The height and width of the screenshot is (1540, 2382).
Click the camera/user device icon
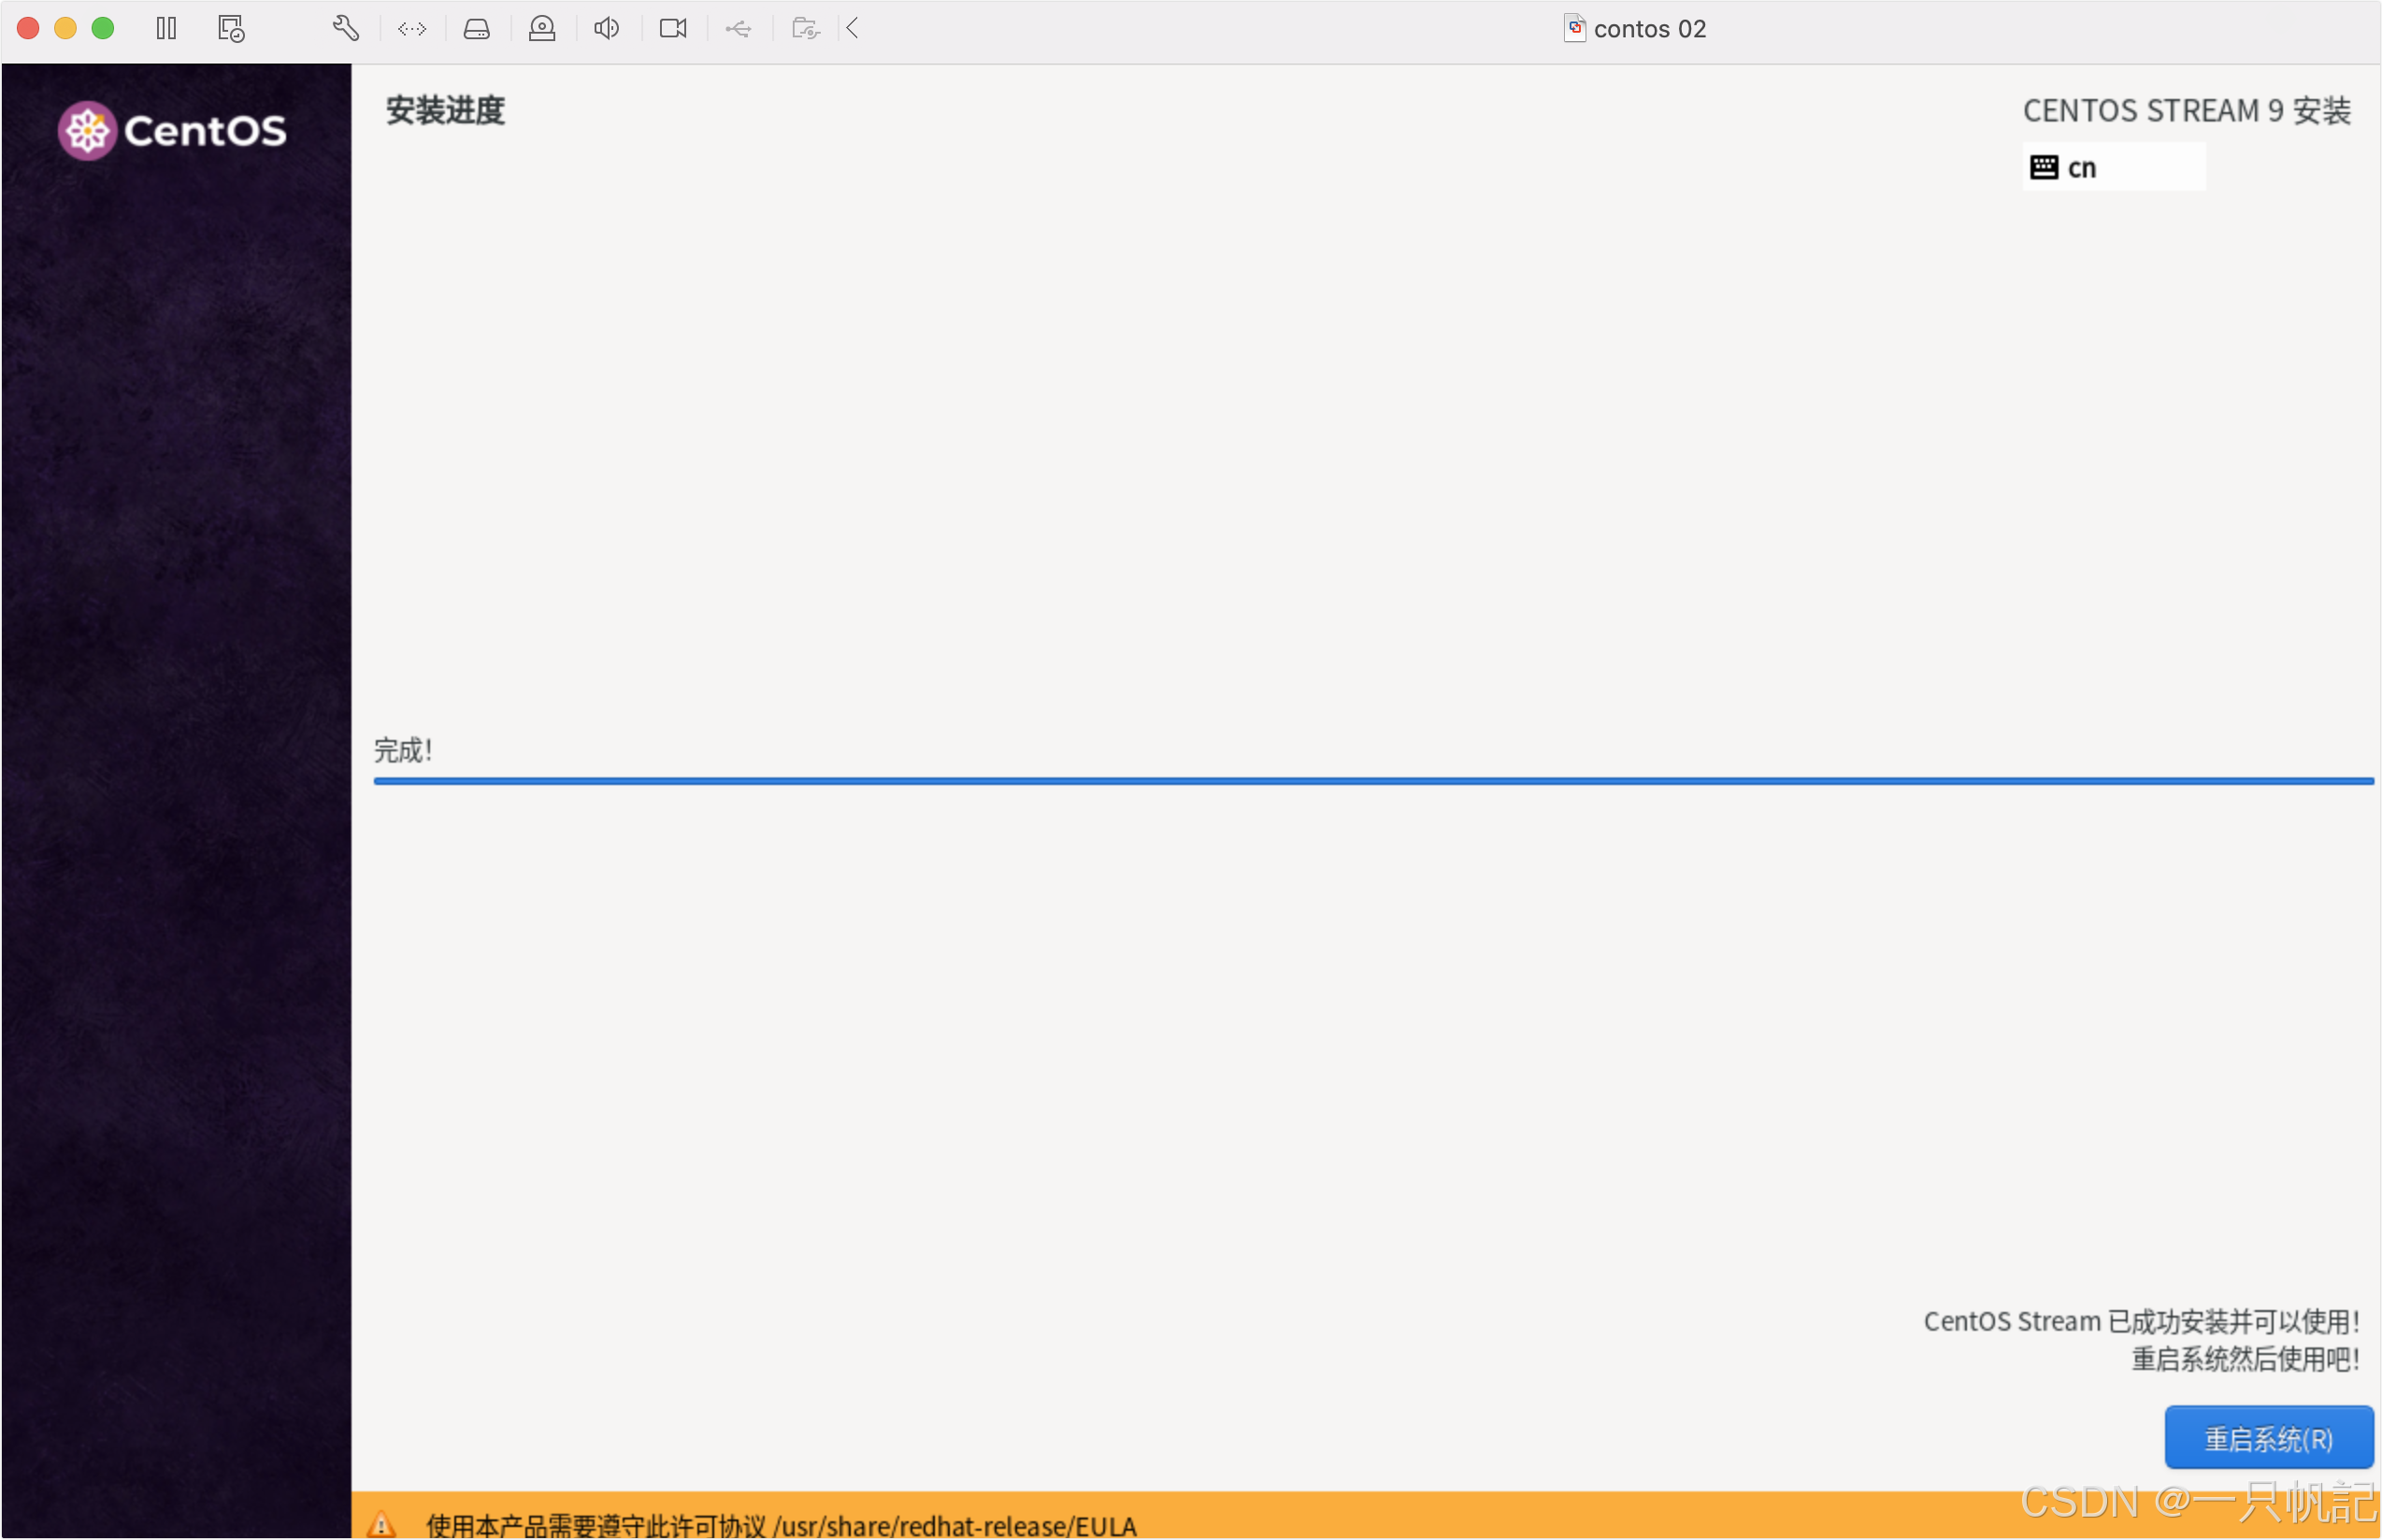point(542,28)
